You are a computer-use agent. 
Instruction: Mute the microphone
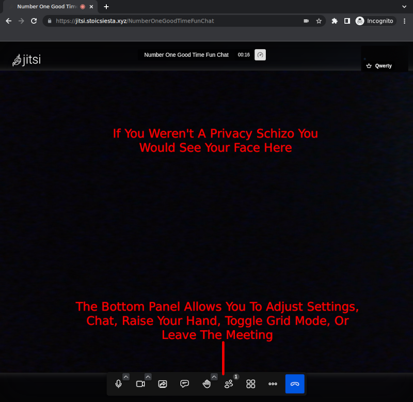coord(118,384)
